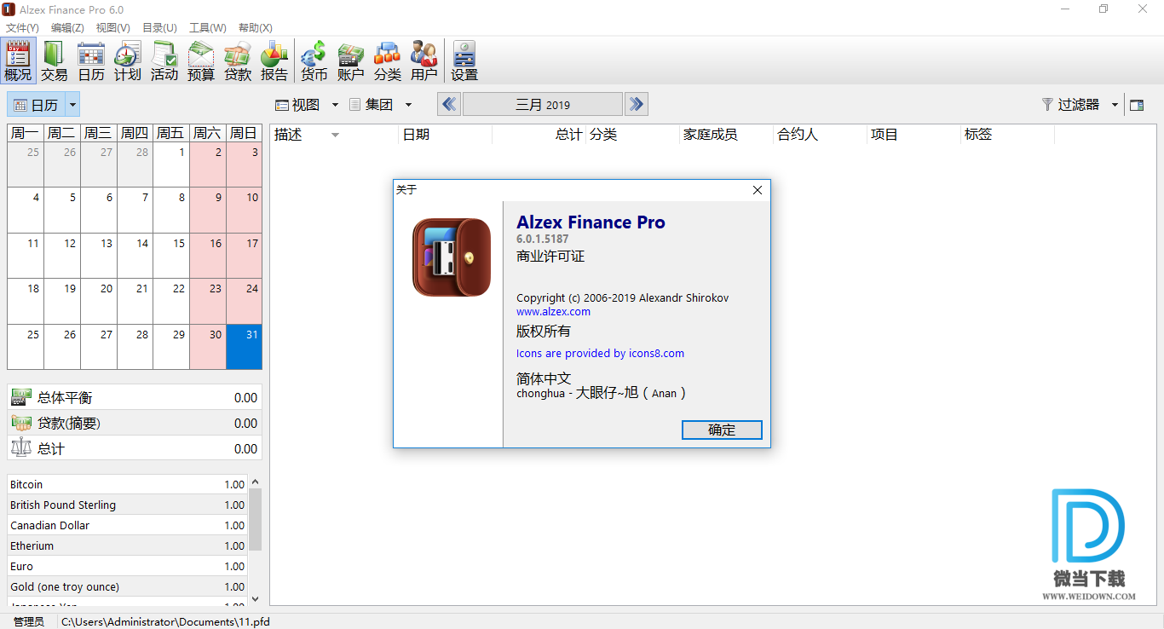1164x629 pixels.
Task: Click the 项目 column header
Action: [913, 135]
